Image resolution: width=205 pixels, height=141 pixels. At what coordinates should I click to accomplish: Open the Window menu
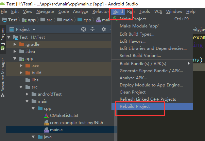[x=174, y=12]
